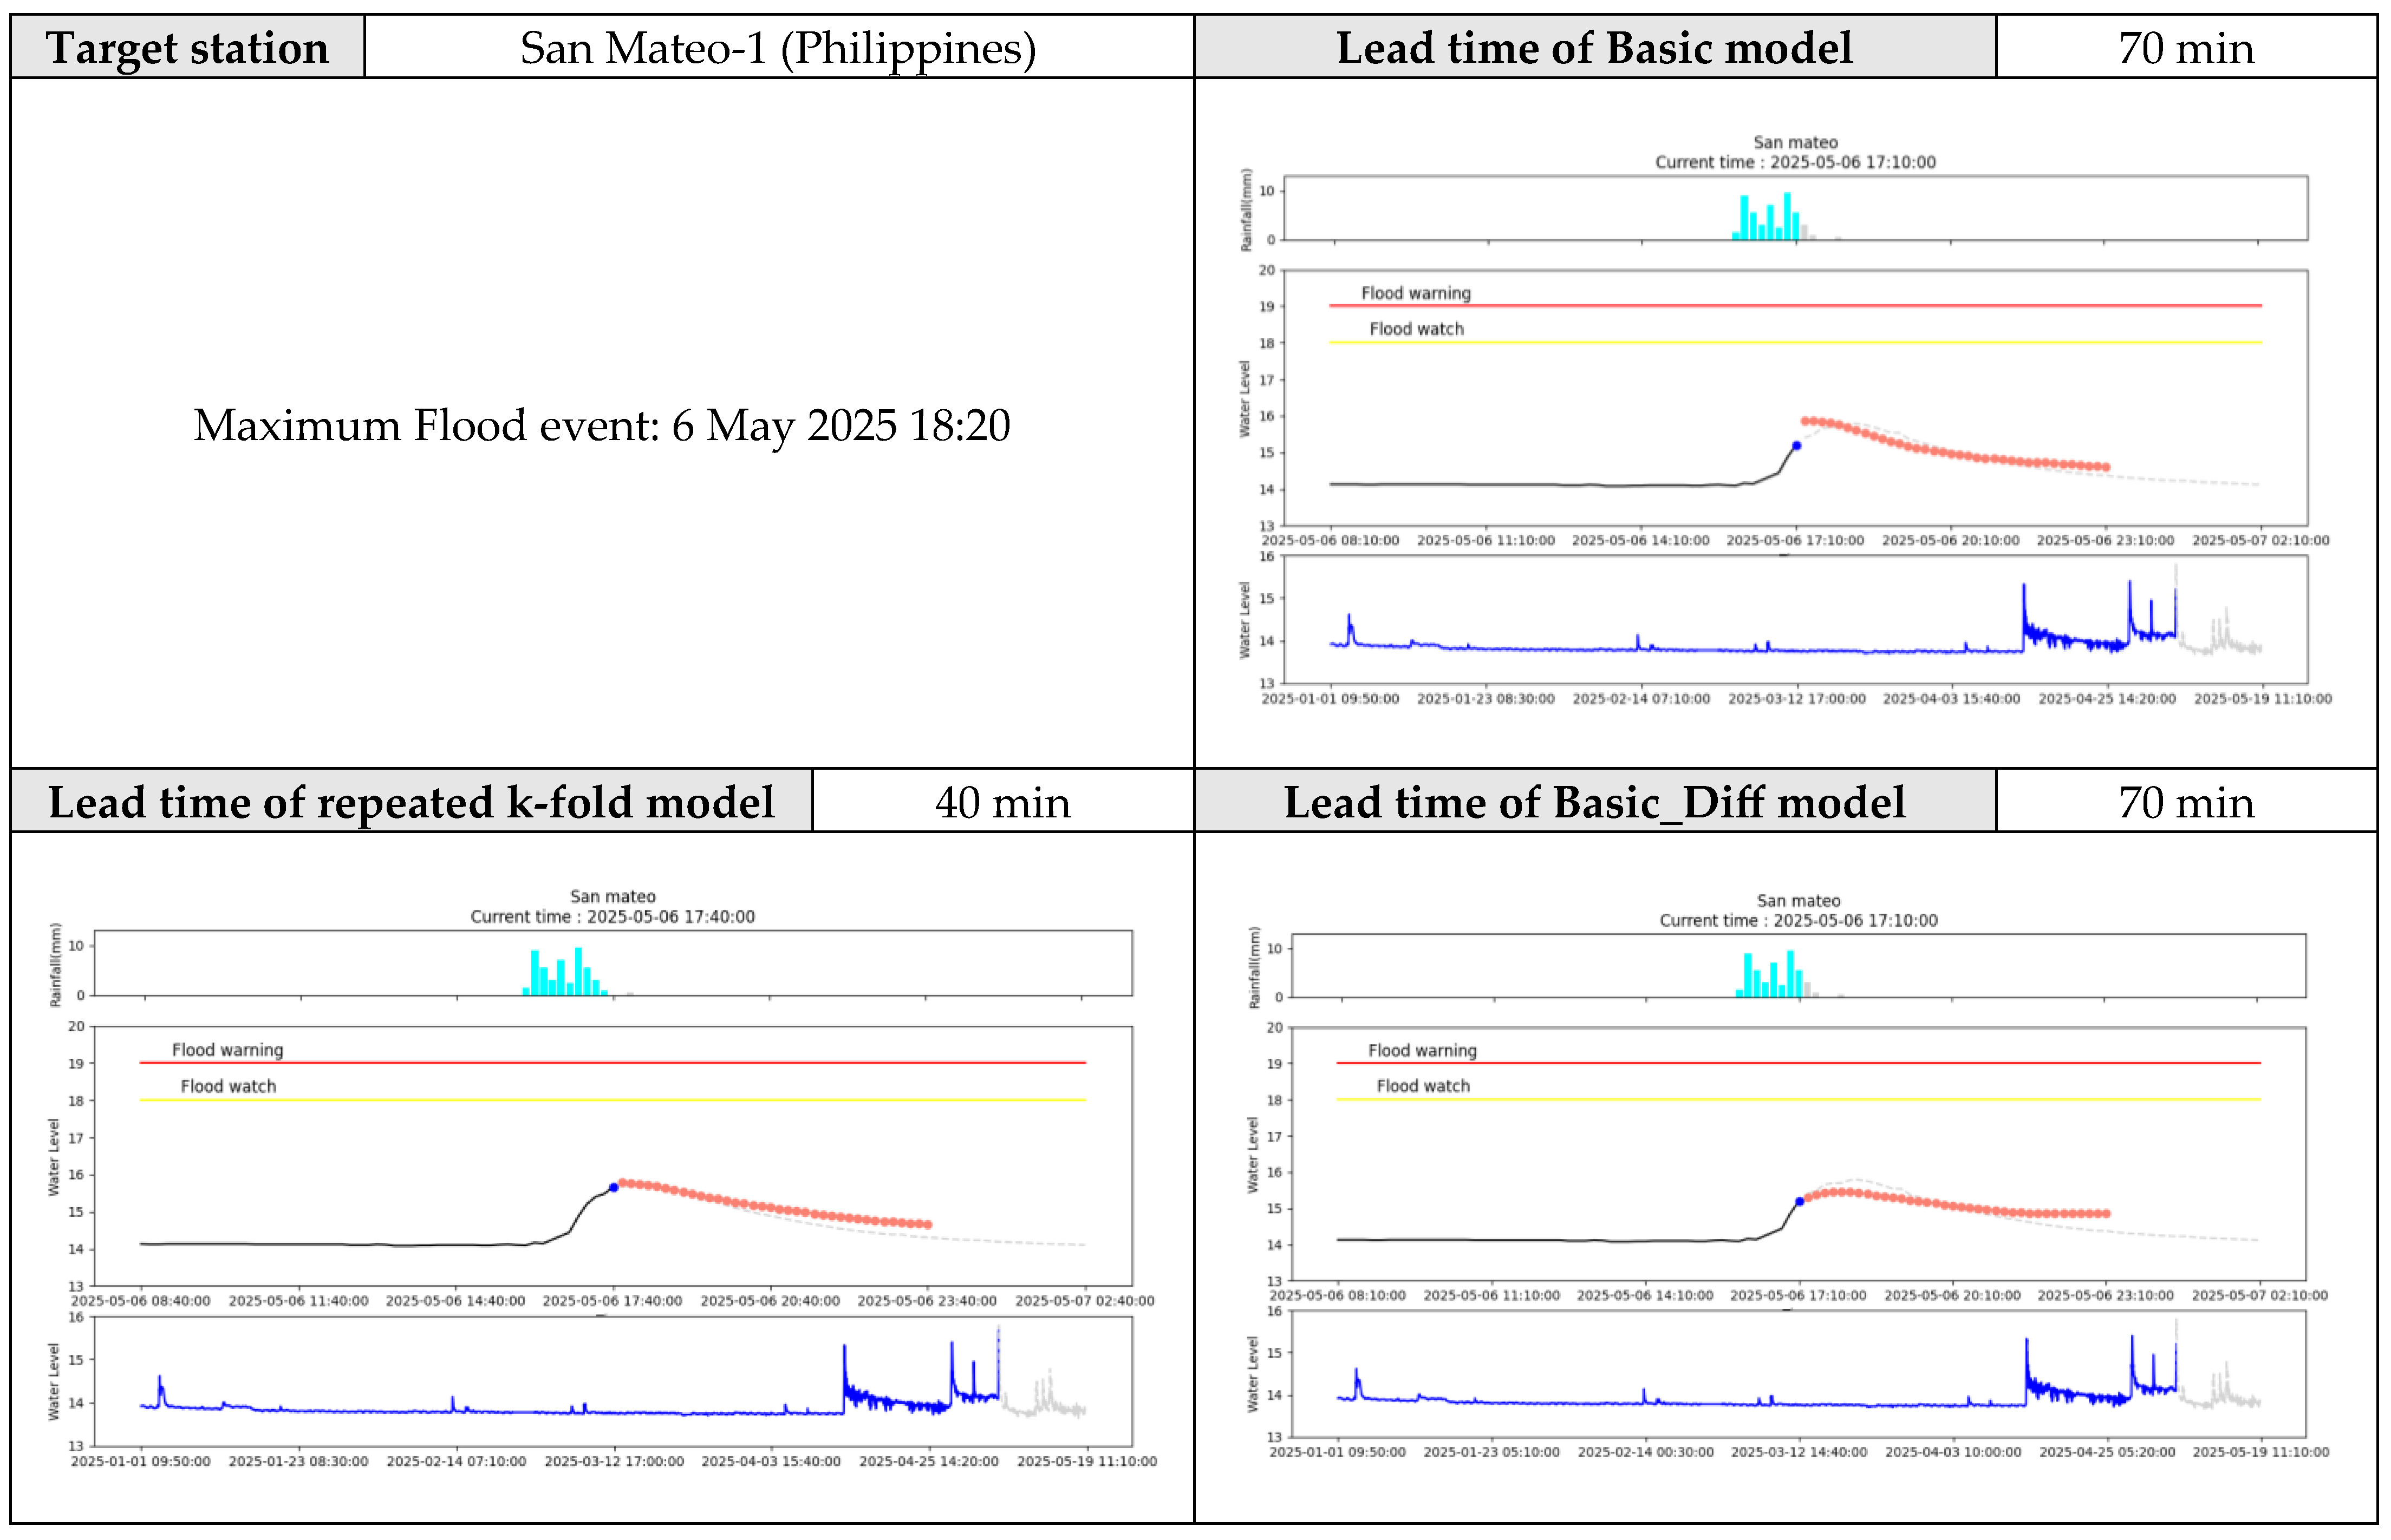Click blue current-time dot in Basic_Diff chart
This screenshot has width=2391, height=1540.
pos(1799,1202)
